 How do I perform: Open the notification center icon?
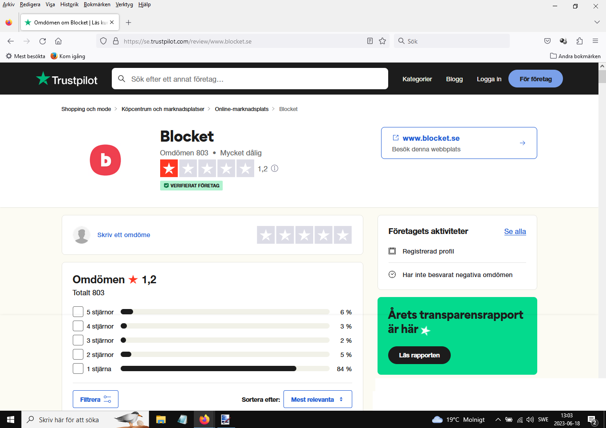pyautogui.click(x=592, y=420)
